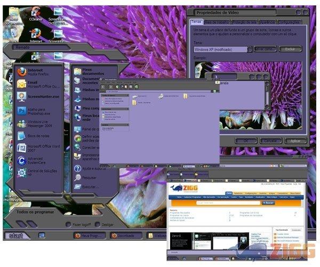Click Show Desktop quick launch icon
The height and width of the screenshot is (267, 320).
pyautogui.click(x=42, y=235)
